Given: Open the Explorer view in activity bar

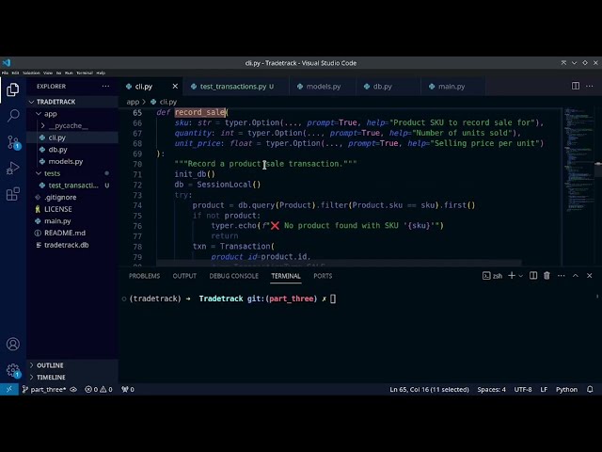Looking at the screenshot, I should point(12,90).
